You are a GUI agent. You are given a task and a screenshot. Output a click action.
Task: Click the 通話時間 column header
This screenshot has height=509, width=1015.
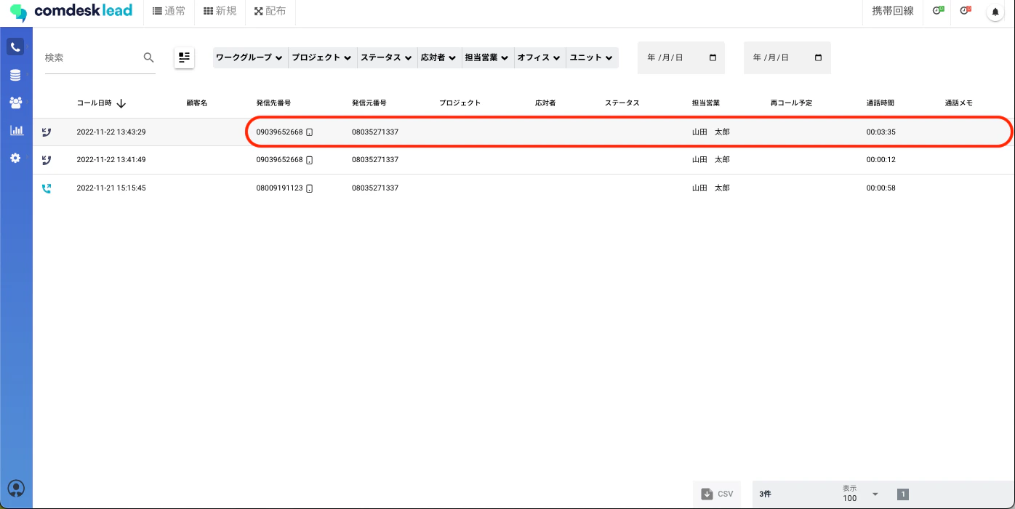point(880,103)
